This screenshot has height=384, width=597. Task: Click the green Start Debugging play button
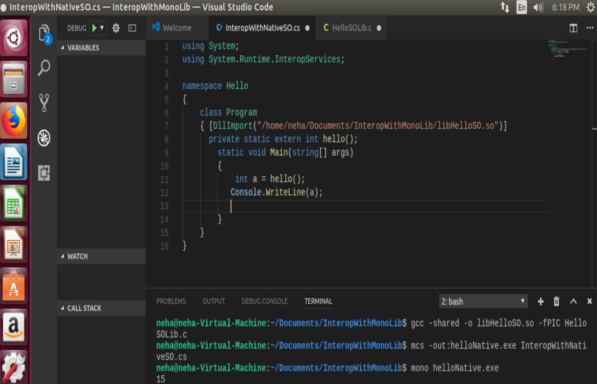tap(94, 28)
